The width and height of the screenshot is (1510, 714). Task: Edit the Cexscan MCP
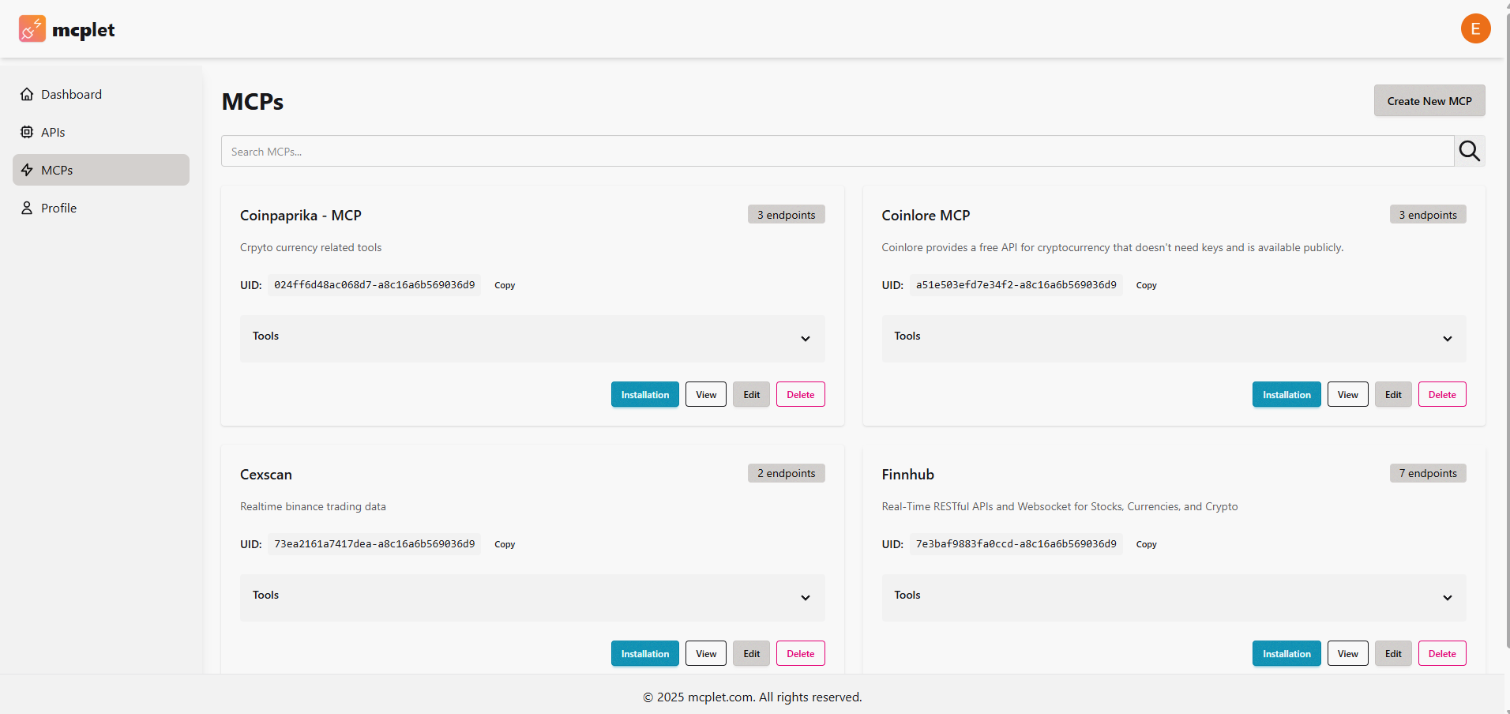click(x=751, y=653)
